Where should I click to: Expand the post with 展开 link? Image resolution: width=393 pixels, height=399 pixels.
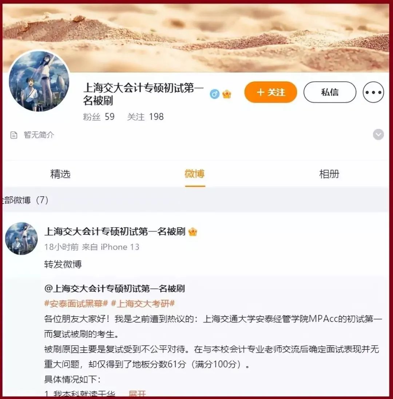[137, 394]
